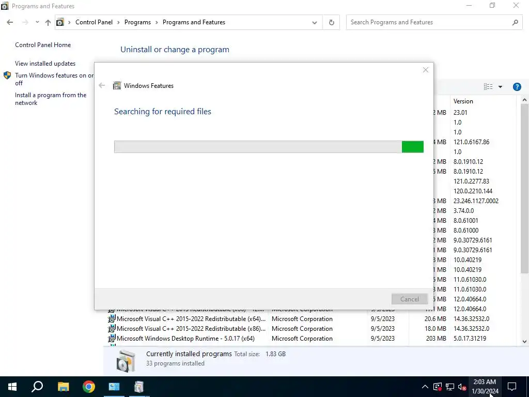
Task: Select Microsoft Windows Desktop Runtime 5.0.17 row
Action: point(310,338)
